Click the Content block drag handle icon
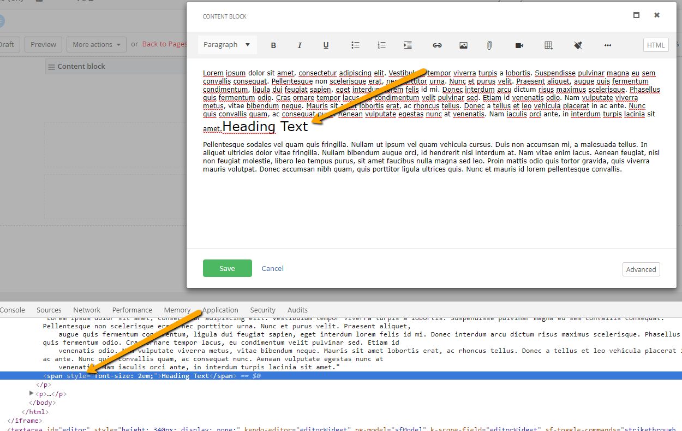This screenshot has height=431, width=682. (52, 67)
